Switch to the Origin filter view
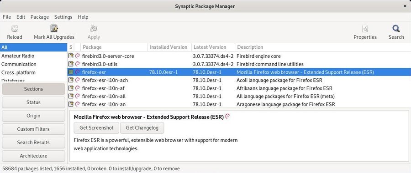The height and width of the screenshot is (173, 411). click(x=33, y=116)
